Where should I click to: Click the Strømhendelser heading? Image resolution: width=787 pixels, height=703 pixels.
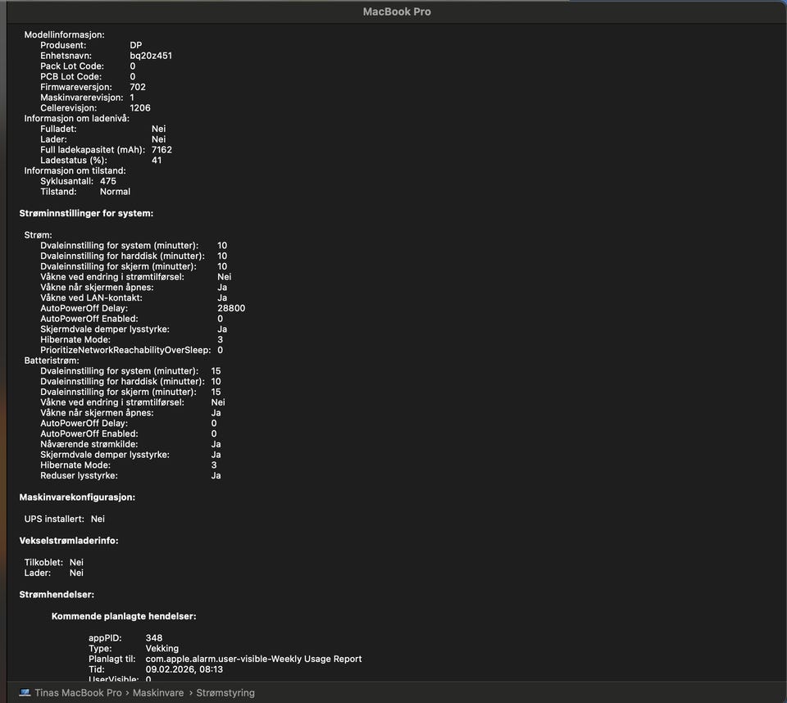click(57, 595)
